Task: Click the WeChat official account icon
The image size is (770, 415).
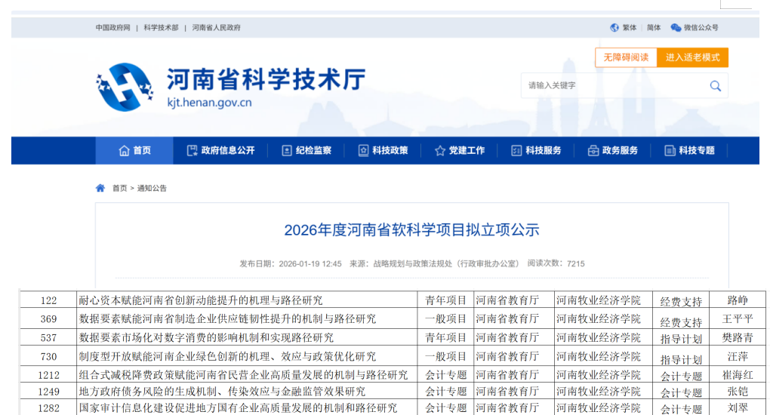Action: click(x=676, y=28)
